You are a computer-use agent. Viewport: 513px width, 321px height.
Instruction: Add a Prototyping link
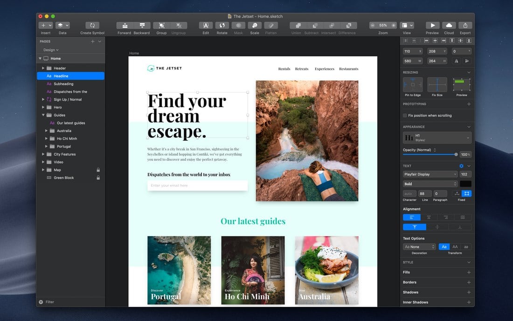pos(469,104)
